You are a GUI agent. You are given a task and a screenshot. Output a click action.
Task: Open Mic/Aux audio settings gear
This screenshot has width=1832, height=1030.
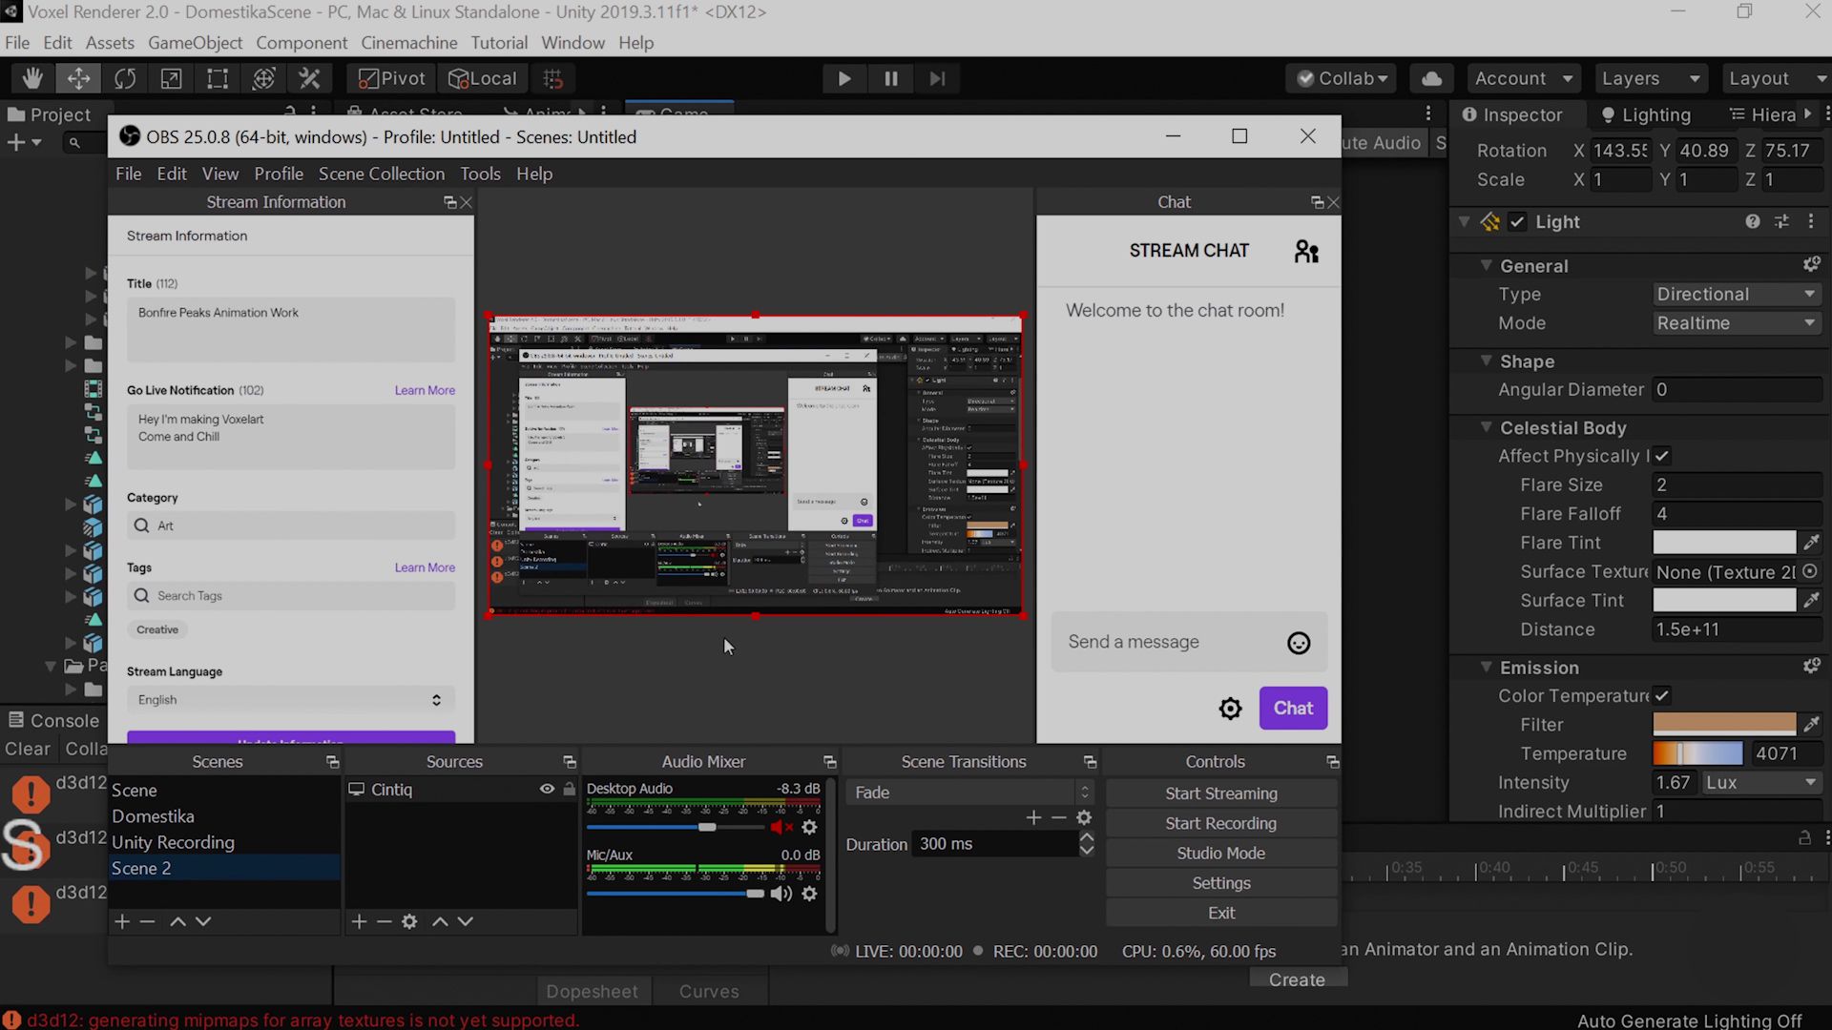[809, 894]
